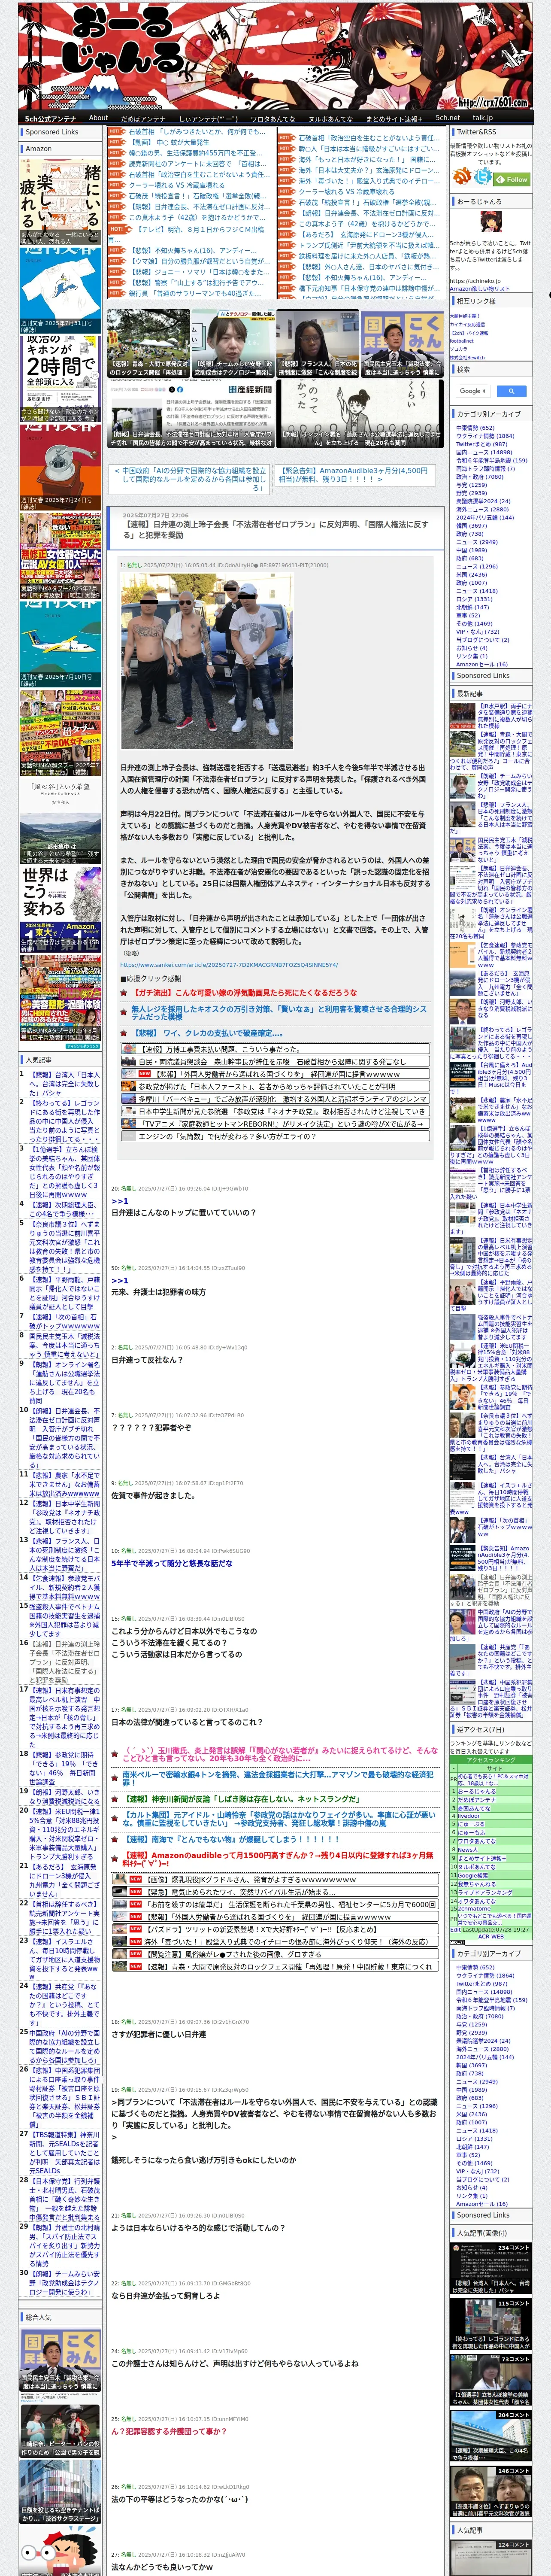
Task: Open partner link カイカイ反応通信
Action: tap(467, 324)
